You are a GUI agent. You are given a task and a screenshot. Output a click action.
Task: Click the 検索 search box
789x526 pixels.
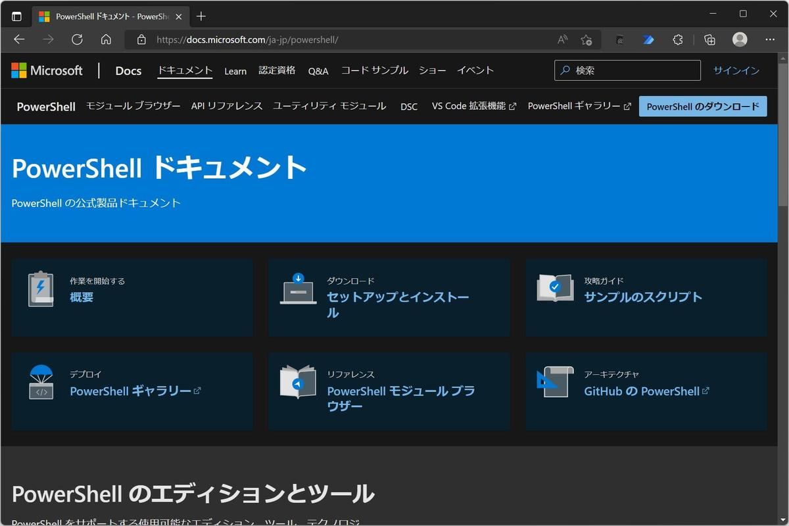tap(627, 70)
